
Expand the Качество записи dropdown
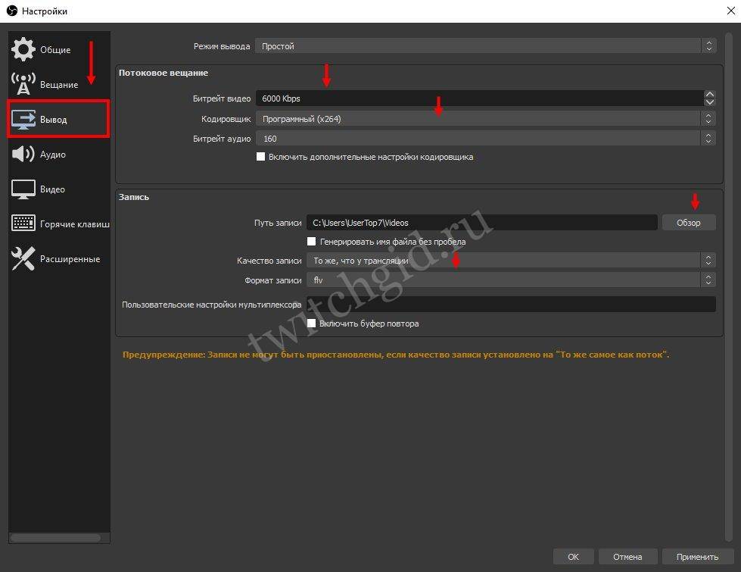click(511, 261)
